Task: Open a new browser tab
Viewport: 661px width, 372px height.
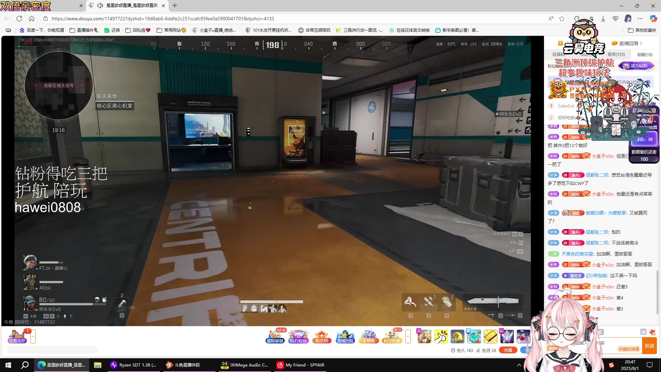Action: [x=175, y=6]
